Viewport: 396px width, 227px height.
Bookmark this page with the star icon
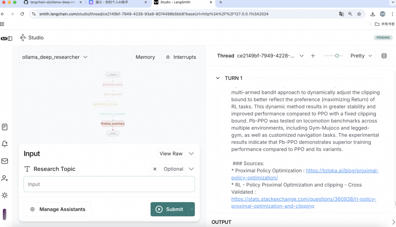click(x=359, y=14)
